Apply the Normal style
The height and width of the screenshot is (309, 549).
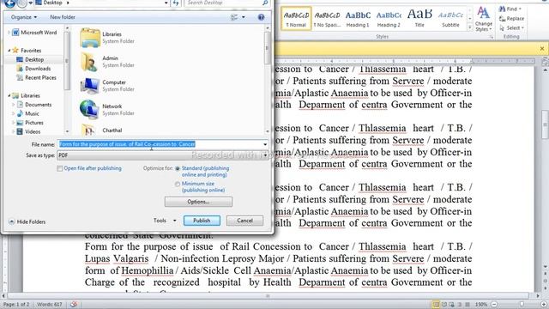point(296,19)
